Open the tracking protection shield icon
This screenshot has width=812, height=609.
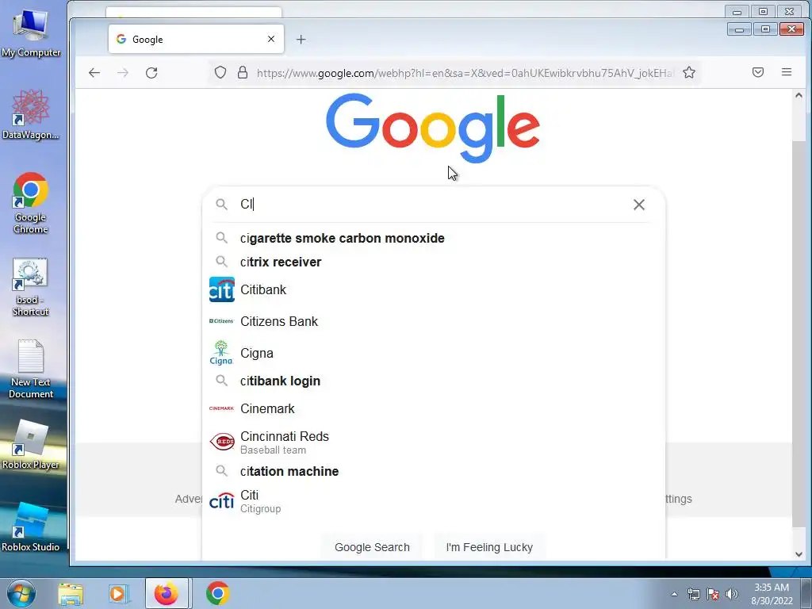[x=220, y=72]
